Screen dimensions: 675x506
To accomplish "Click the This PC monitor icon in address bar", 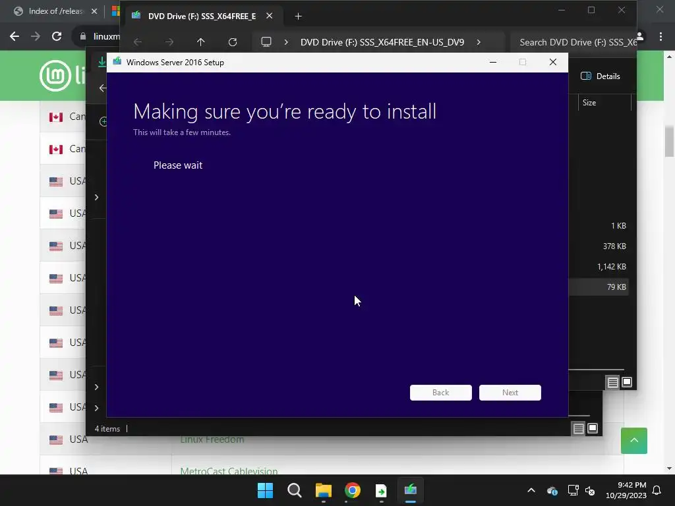I will tap(266, 42).
